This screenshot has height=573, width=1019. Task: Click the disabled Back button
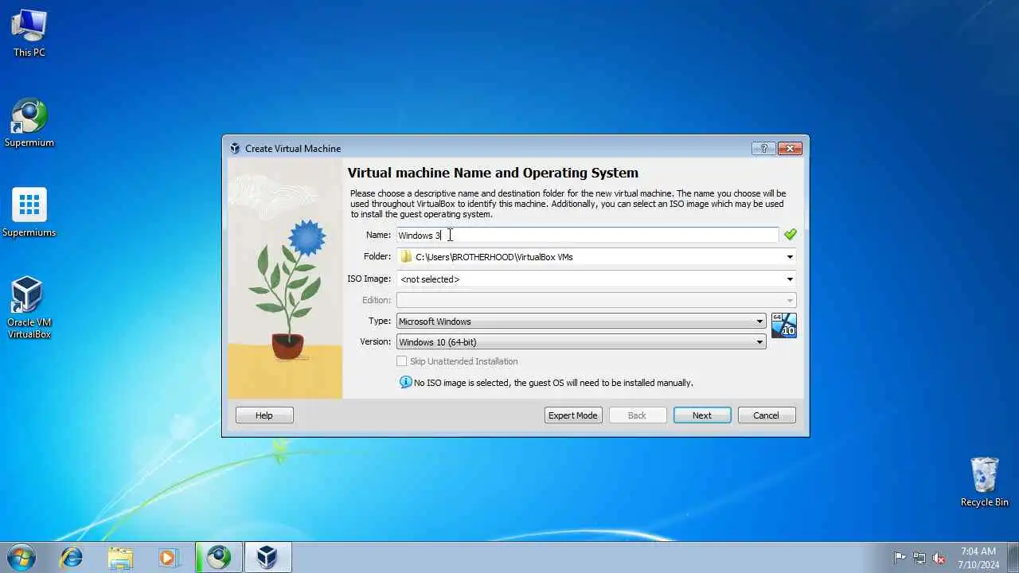coord(637,415)
